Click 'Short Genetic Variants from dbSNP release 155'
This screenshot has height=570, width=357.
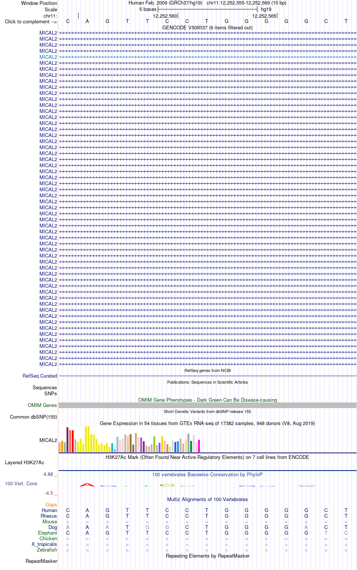(x=207, y=411)
